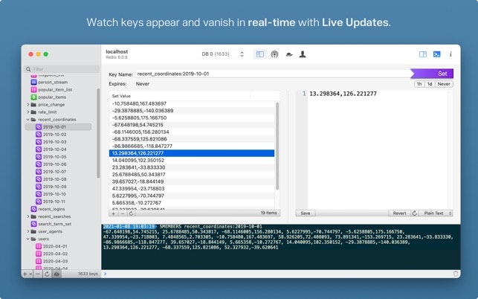This screenshot has width=478, height=299.
Task: Click the set members list scrollbar
Action: 277,146
